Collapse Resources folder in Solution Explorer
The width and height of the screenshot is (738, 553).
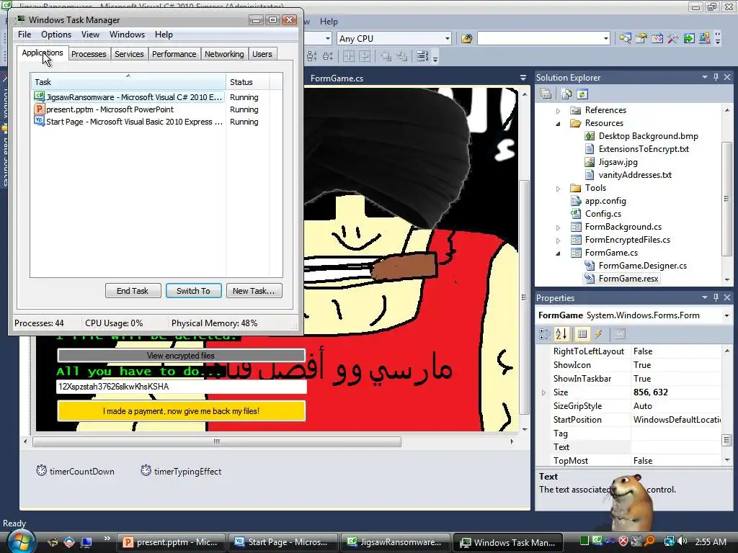(559, 124)
